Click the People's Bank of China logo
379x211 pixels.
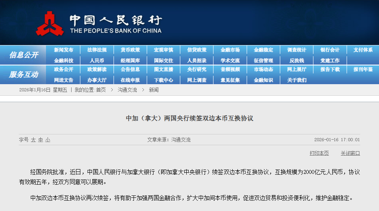point(98,23)
